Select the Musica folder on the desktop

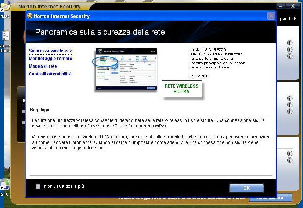tap(5, 10)
